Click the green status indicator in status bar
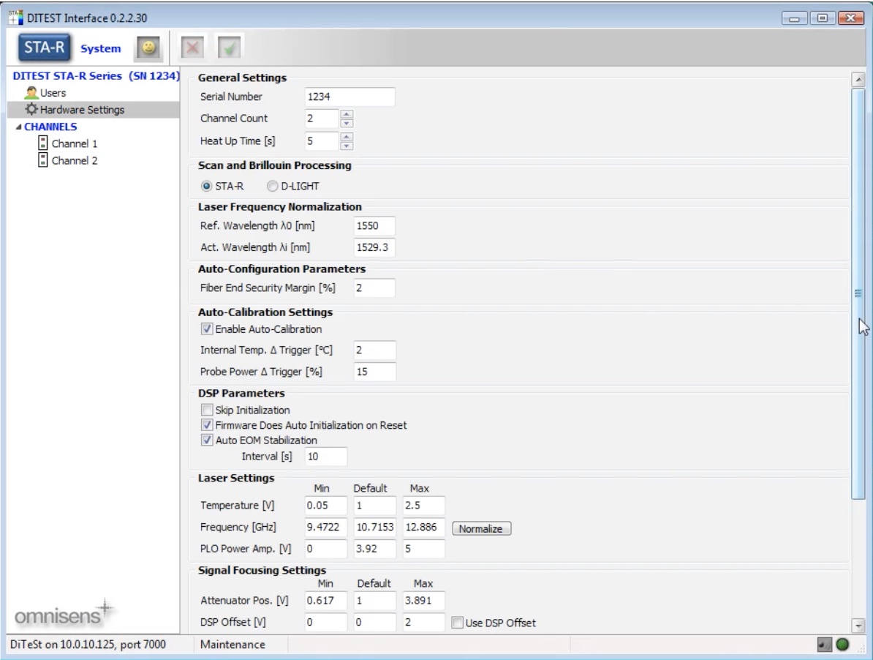Viewport: 873px width, 660px height. click(842, 645)
